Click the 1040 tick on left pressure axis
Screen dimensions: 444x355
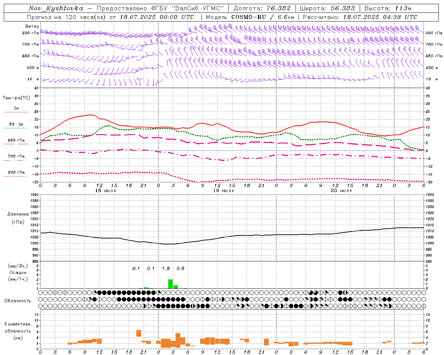coord(34,194)
